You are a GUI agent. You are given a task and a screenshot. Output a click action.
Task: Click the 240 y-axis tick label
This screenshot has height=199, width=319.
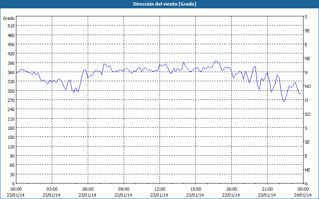[11, 110]
